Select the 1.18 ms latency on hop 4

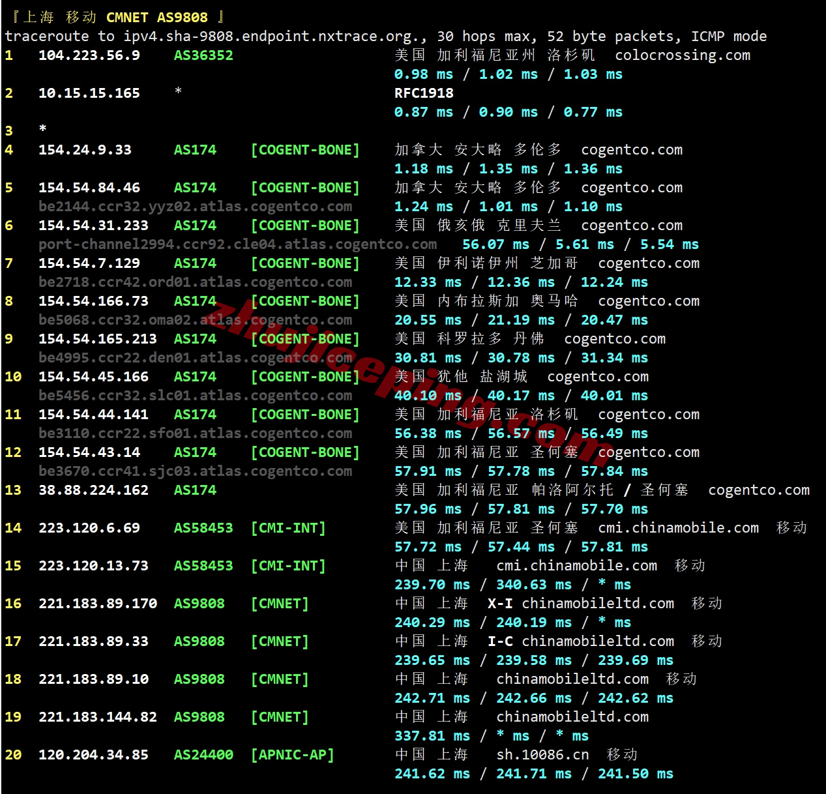tap(424, 169)
